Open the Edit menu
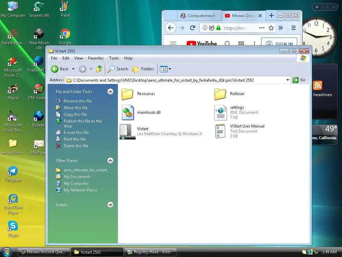Viewport: 342px width, 257px height. [x=66, y=58]
